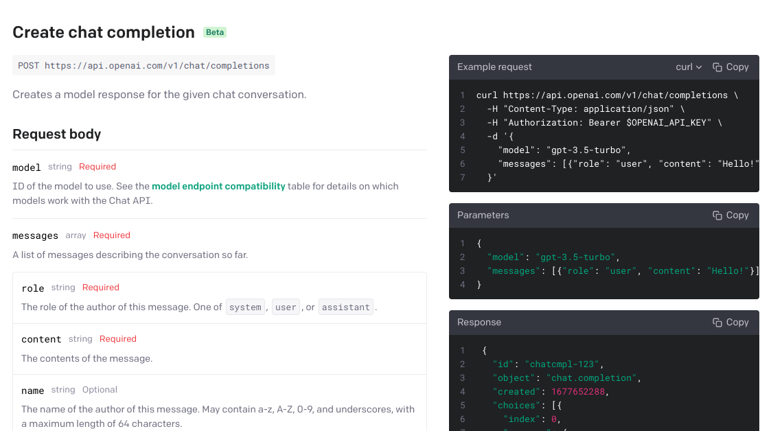Click the system role code tag

pos(245,307)
